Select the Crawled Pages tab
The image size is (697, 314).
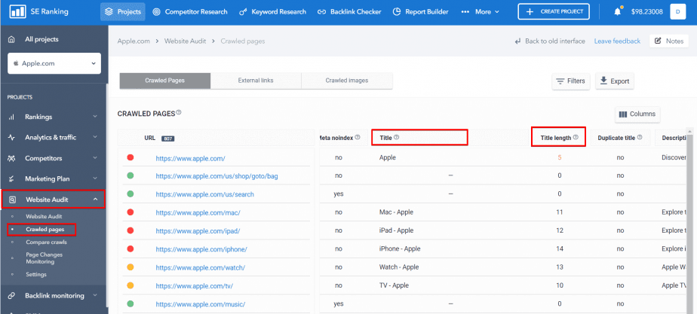(165, 81)
